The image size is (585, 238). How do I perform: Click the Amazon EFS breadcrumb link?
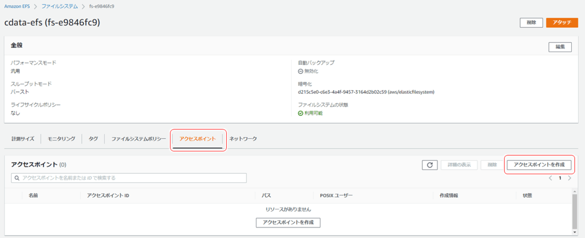click(18, 6)
